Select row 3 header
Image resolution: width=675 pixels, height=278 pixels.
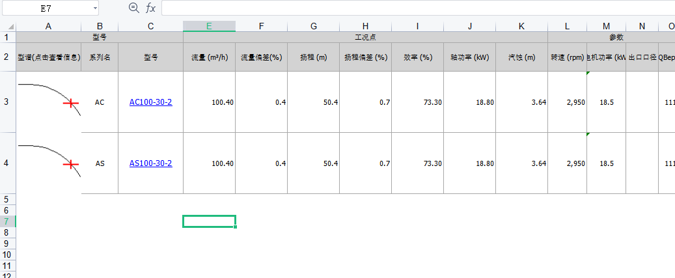point(8,102)
